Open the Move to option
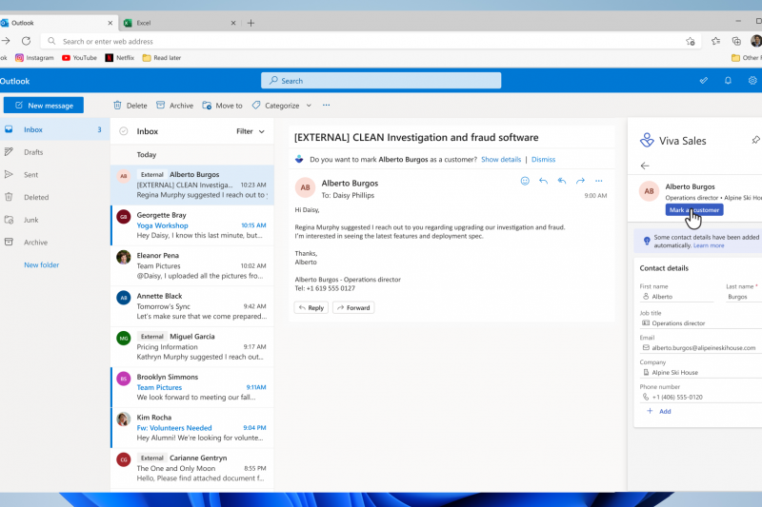 222,106
